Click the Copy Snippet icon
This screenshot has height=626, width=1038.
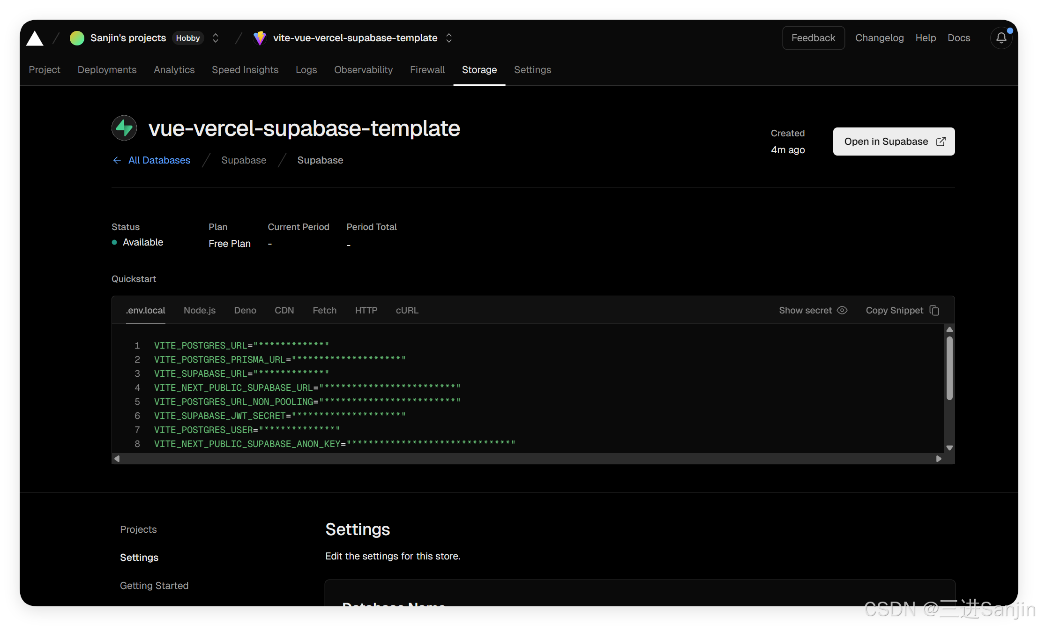pos(934,310)
